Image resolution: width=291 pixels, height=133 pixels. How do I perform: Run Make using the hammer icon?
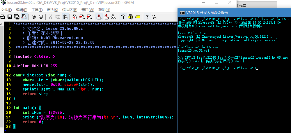tap(123, 17)
